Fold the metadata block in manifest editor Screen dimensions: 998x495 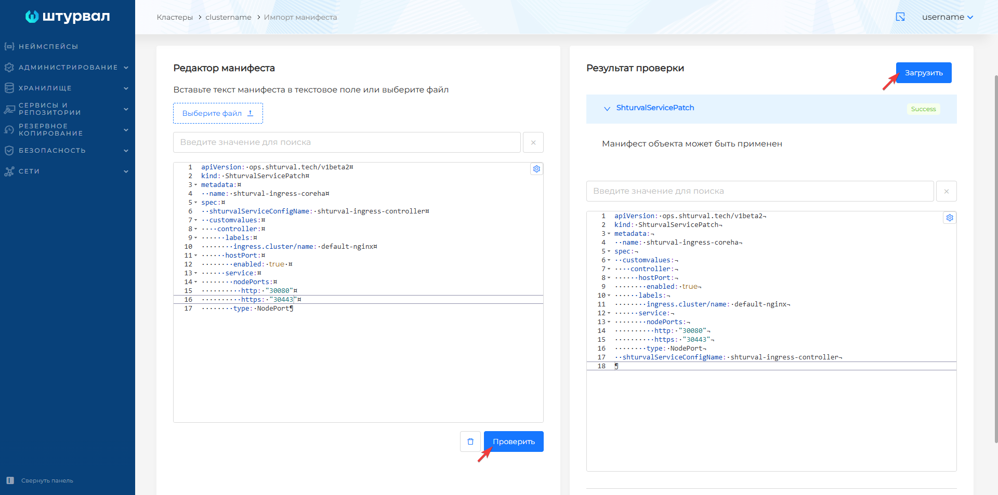[x=196, y=185]
